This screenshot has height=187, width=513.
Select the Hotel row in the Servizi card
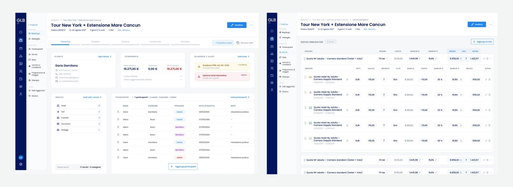pyautogui.click(x=79, y=106)
